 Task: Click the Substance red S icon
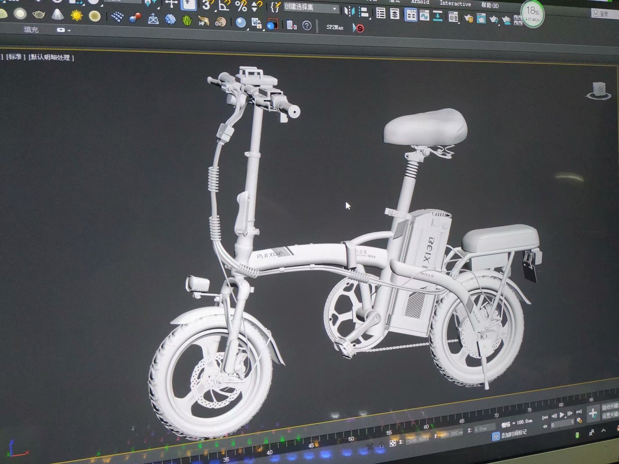[359, 29]
